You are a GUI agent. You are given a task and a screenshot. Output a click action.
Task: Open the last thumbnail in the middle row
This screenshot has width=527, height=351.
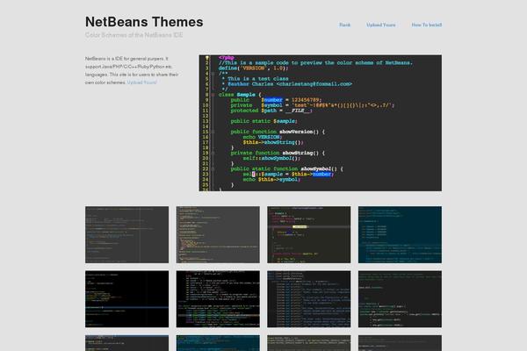click(400, 299)
